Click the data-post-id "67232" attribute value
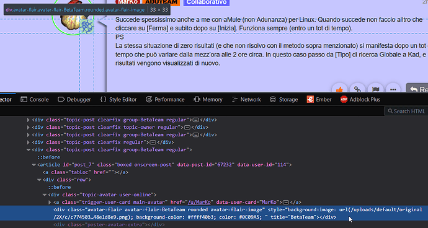This screenshot has width=428, height=228. tap(225, 165)
